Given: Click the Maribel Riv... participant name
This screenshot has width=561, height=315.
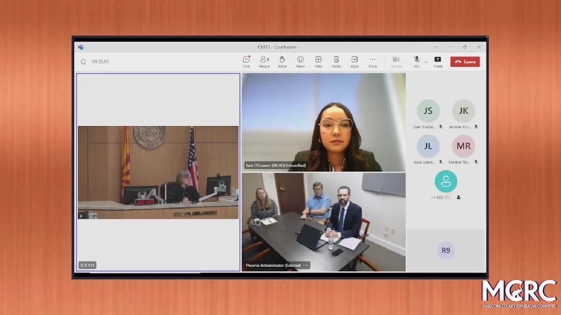Looking at the screenshot, I should [460, 162].
